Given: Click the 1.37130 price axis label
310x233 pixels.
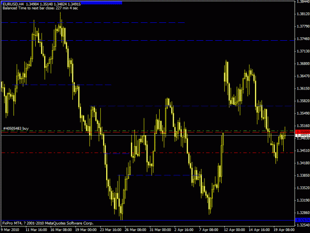Looking at the screenshot, I should point(303,51).
